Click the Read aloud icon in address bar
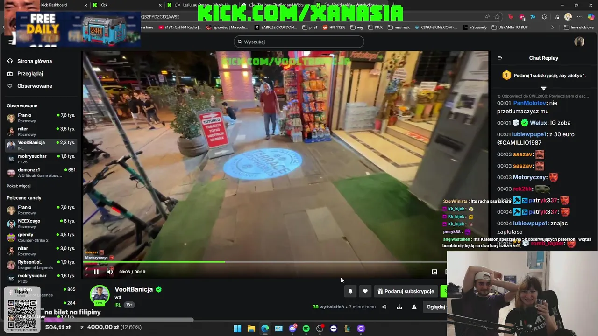 (x=486, y=17)
